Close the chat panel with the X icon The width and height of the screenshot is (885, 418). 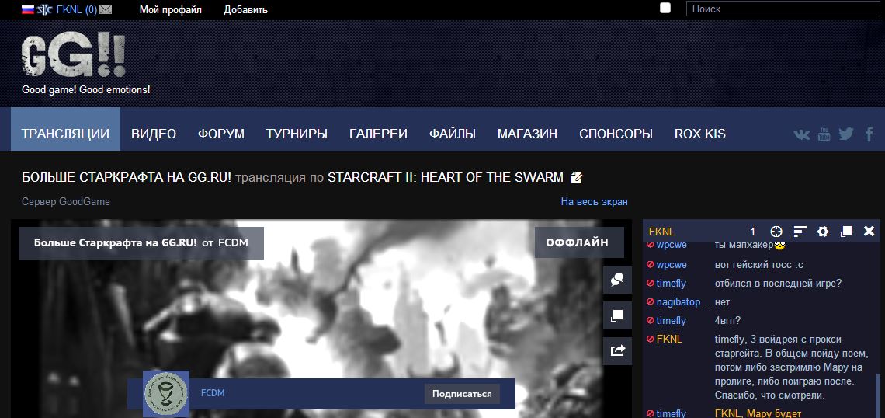point(869,231)
